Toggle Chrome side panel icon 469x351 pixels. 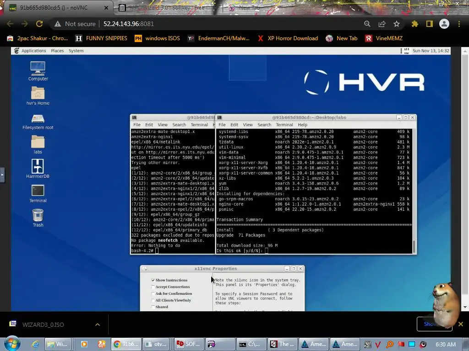point(430,24)
